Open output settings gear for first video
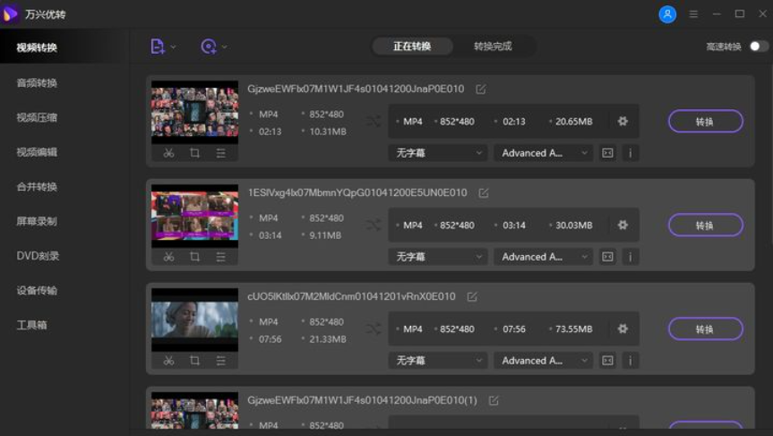Viewport: 773px width, 436px height. 623,122
